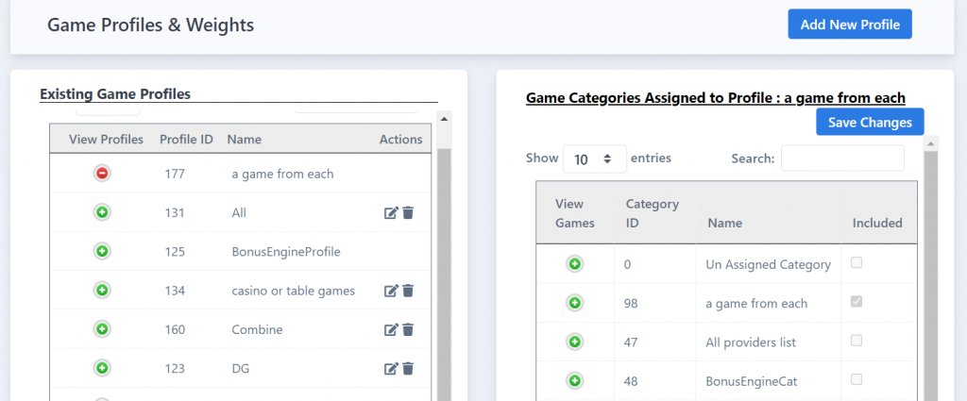Collapse profile 177 with red minus icon
The height and width of the screenshot is (401, 967).
click(102, 174)
